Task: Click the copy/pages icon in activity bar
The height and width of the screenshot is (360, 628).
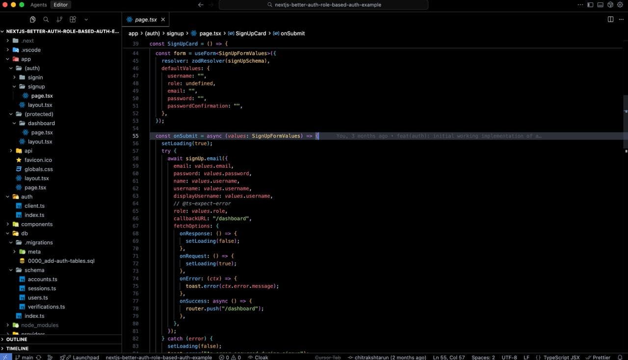Action: pos(32,20)
